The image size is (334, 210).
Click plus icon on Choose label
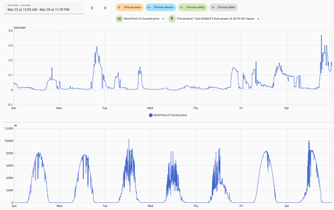point(213,7)
